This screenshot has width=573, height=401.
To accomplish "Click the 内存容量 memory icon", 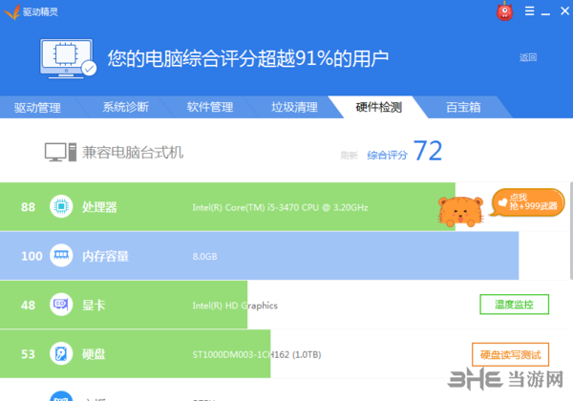I will [61, 255].
